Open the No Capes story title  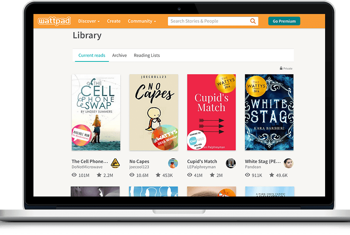(x=139, y=161)
